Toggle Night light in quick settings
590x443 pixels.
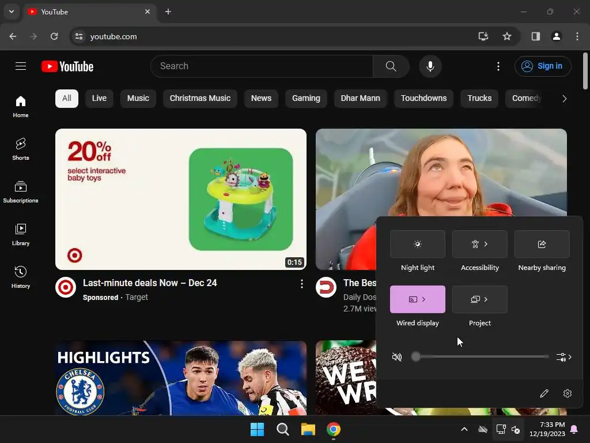418,244
